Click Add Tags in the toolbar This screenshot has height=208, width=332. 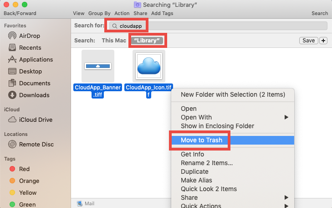point(162,13)
